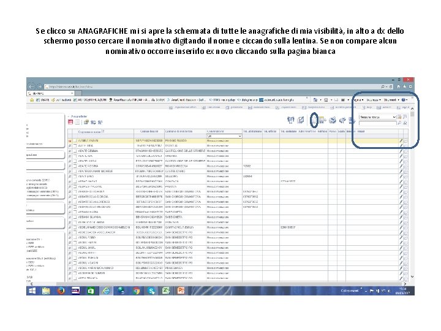441x331 pixels.
Task: Tick the checkbox for ABATE GEMMA
Action: coord(75,151)
